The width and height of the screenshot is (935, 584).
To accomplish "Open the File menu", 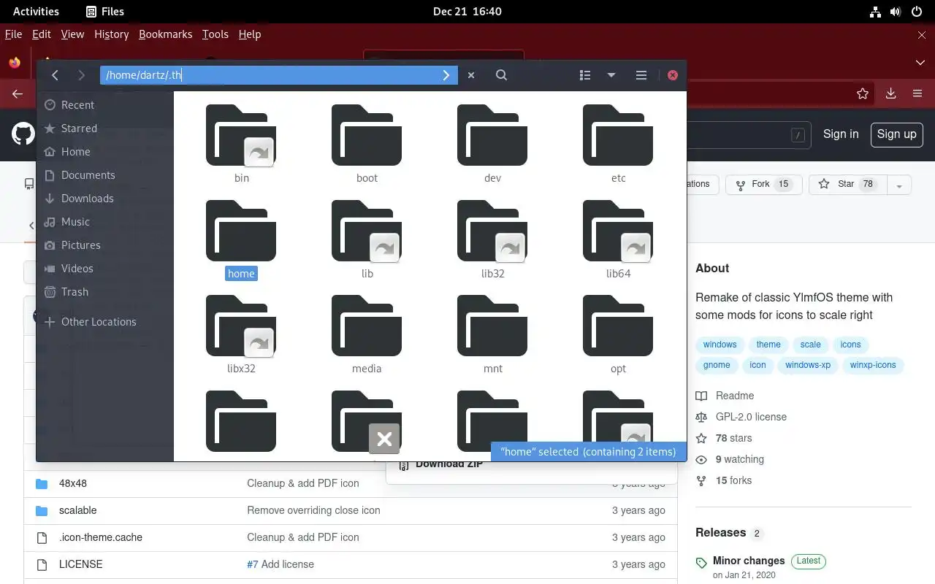I will coord(13,34).
